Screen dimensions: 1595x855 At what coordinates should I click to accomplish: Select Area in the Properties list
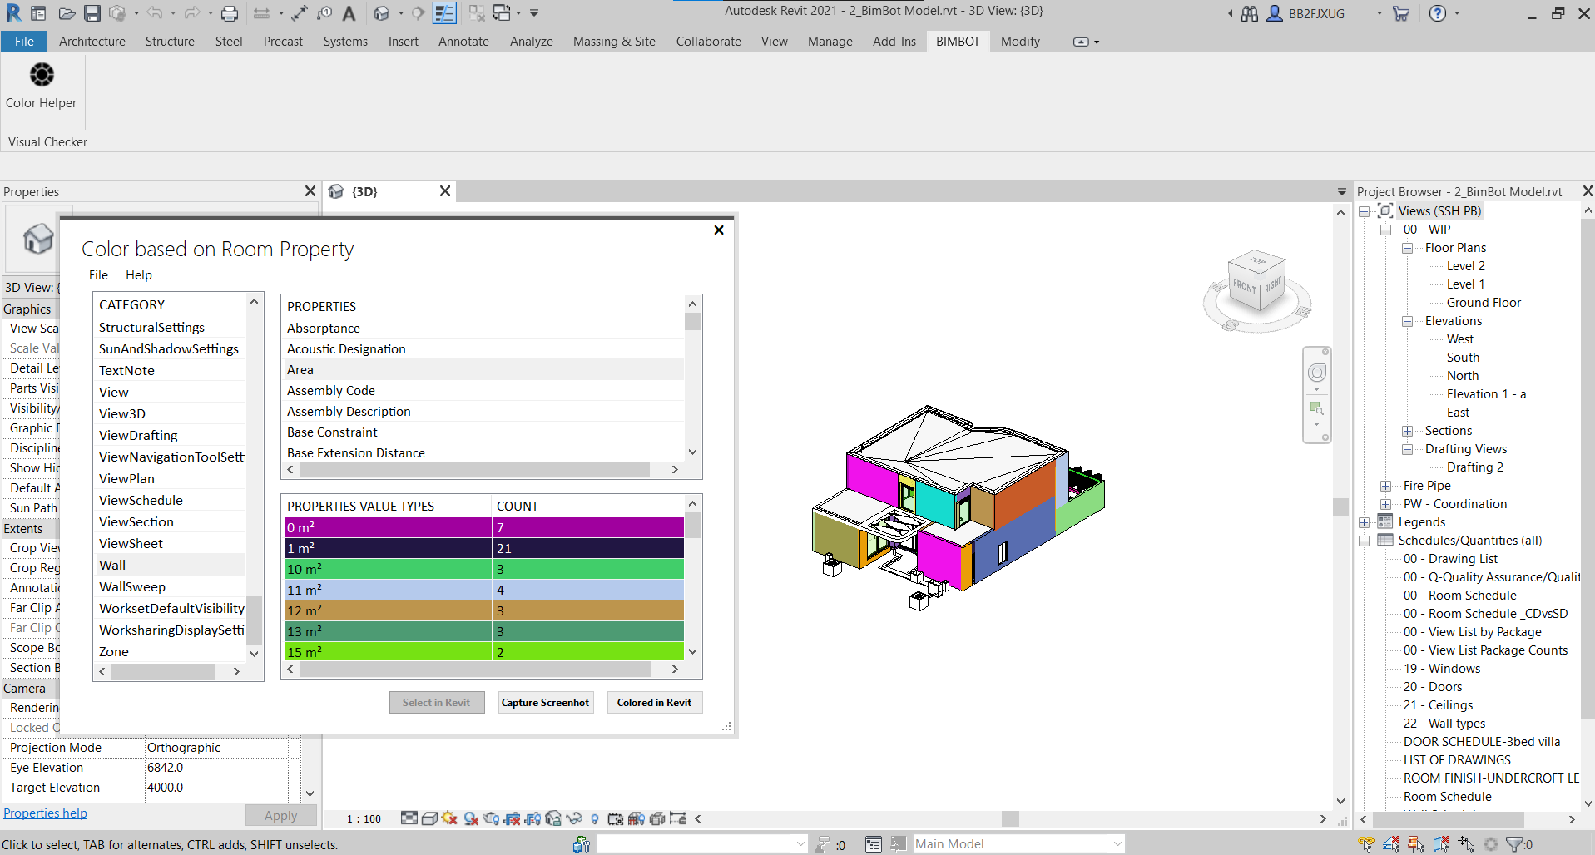(300, 370)
